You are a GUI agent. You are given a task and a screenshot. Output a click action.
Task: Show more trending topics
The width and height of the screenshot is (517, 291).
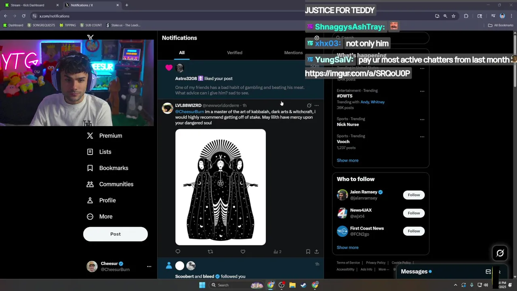(347, 160)
